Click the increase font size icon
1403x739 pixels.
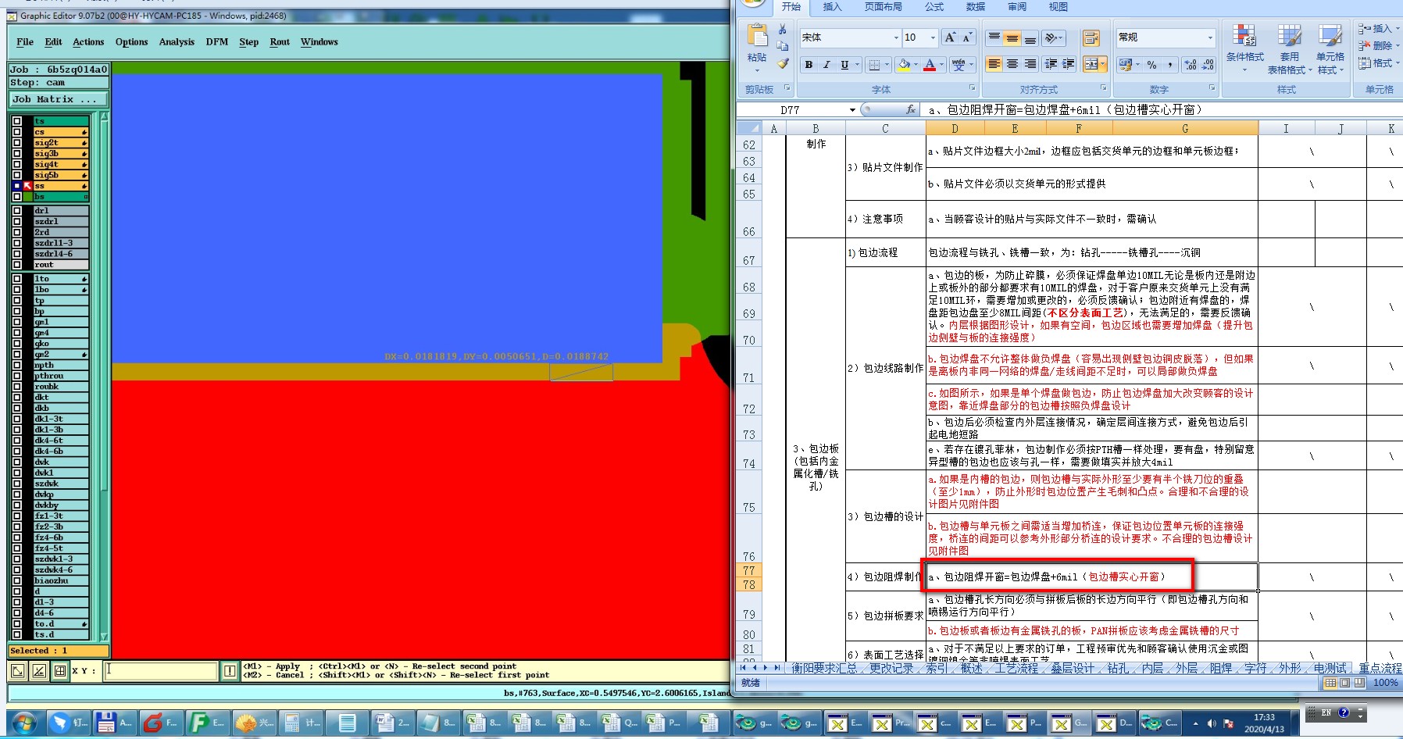[950, 37]
